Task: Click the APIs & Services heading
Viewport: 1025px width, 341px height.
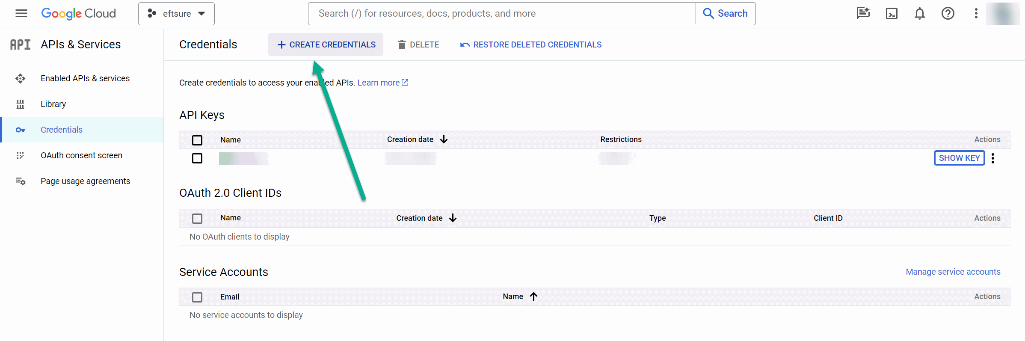Action: coord(81,44)
